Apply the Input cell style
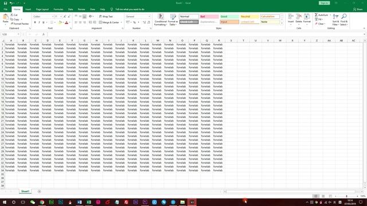The width and height of the screenshot is (367, 206). coord(229,22)
